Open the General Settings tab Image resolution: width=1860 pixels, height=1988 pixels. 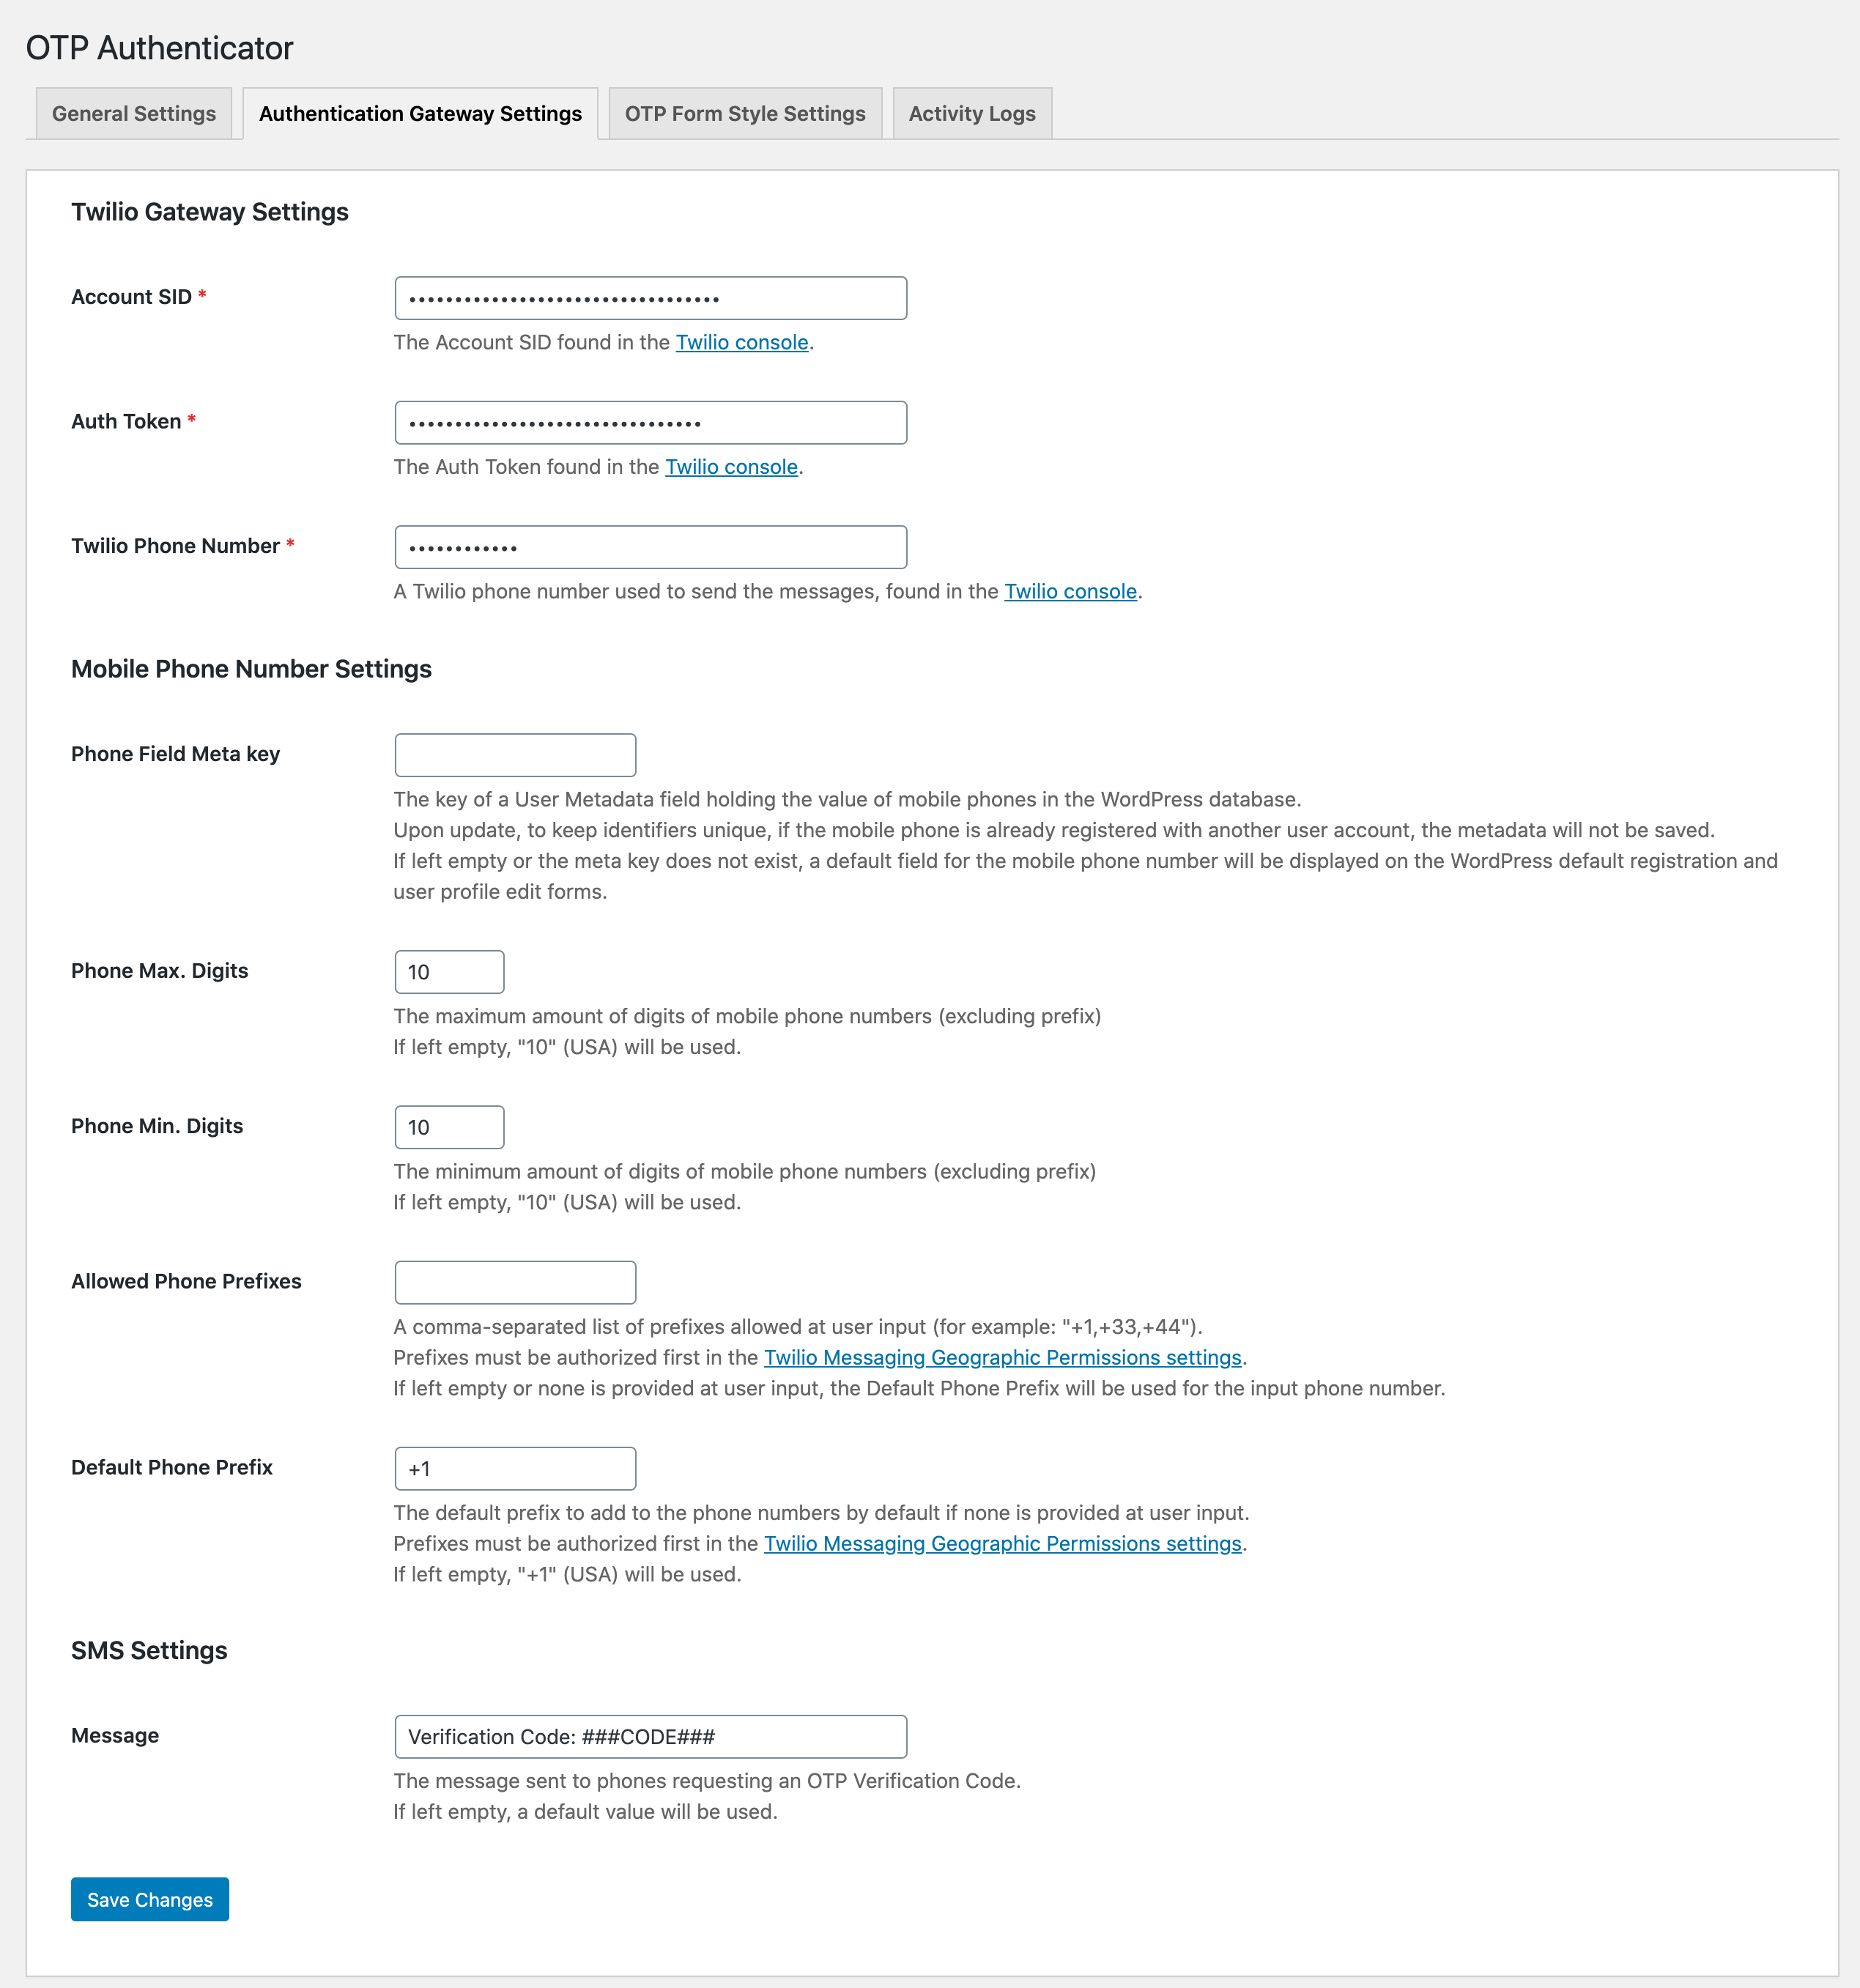[134, 113]
